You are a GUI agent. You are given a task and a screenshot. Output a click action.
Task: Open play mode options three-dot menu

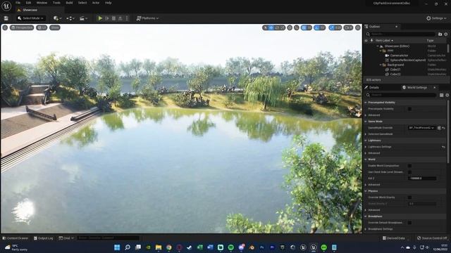point(127,18)
